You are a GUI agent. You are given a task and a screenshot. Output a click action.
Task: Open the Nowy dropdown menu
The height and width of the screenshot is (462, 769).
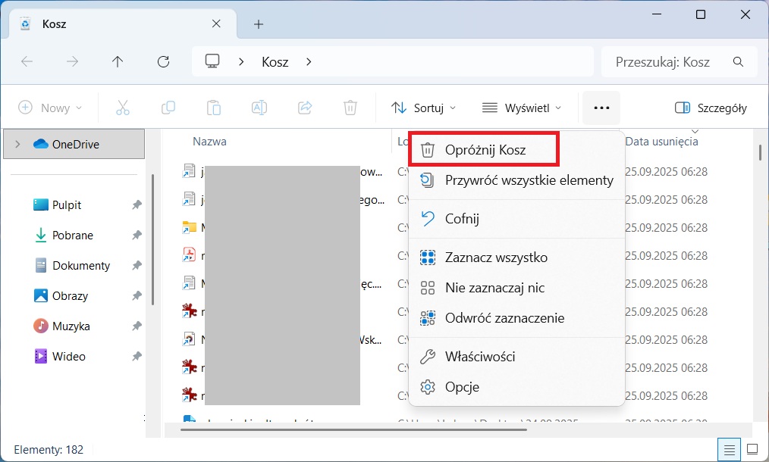(50, 108)
